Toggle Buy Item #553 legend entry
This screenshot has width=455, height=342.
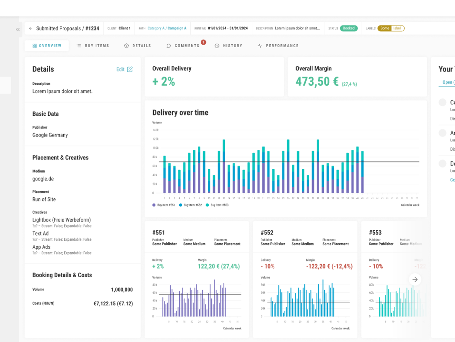click(x=217, y=205)
